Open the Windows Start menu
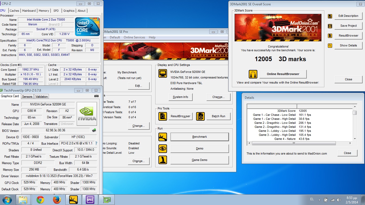365x205 pixels. [7, 200]
